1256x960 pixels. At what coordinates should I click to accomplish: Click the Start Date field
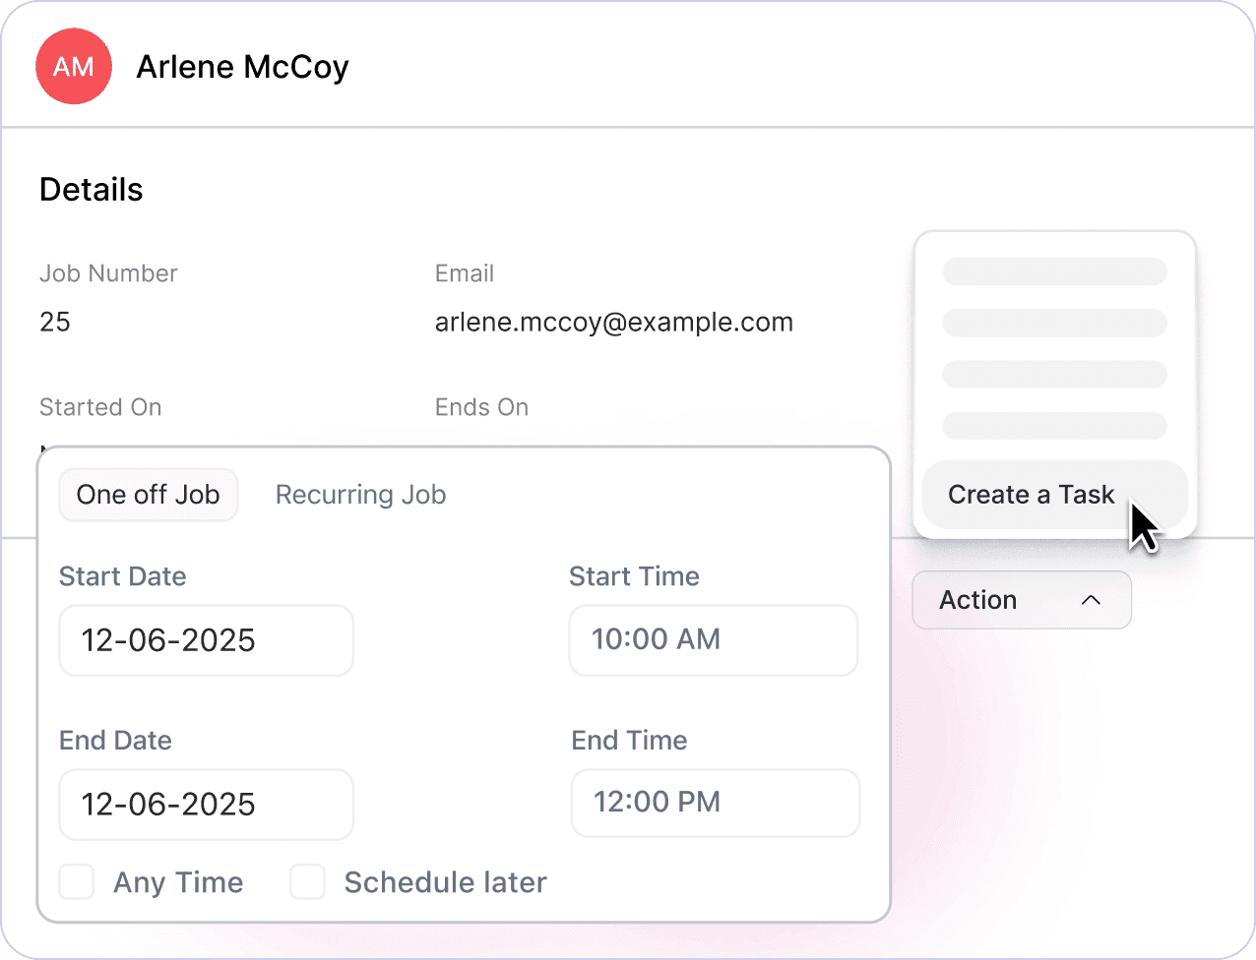(206, 640)
